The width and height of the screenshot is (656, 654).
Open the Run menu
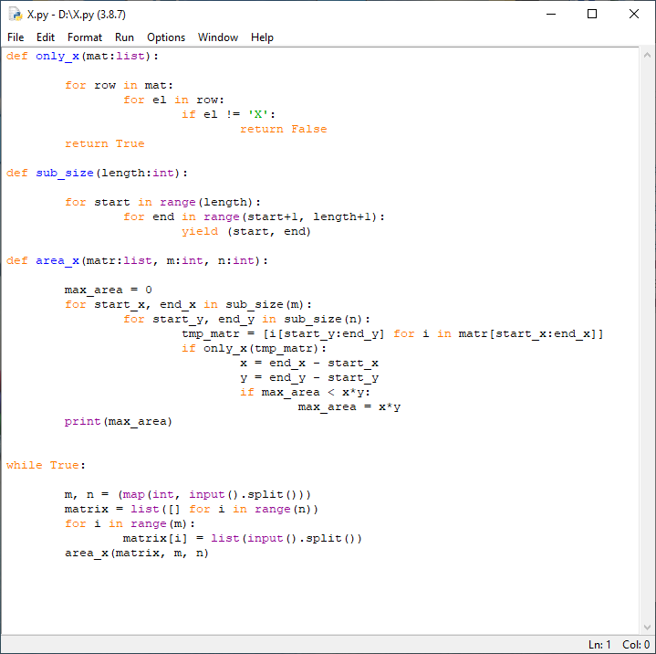[124, 37]
